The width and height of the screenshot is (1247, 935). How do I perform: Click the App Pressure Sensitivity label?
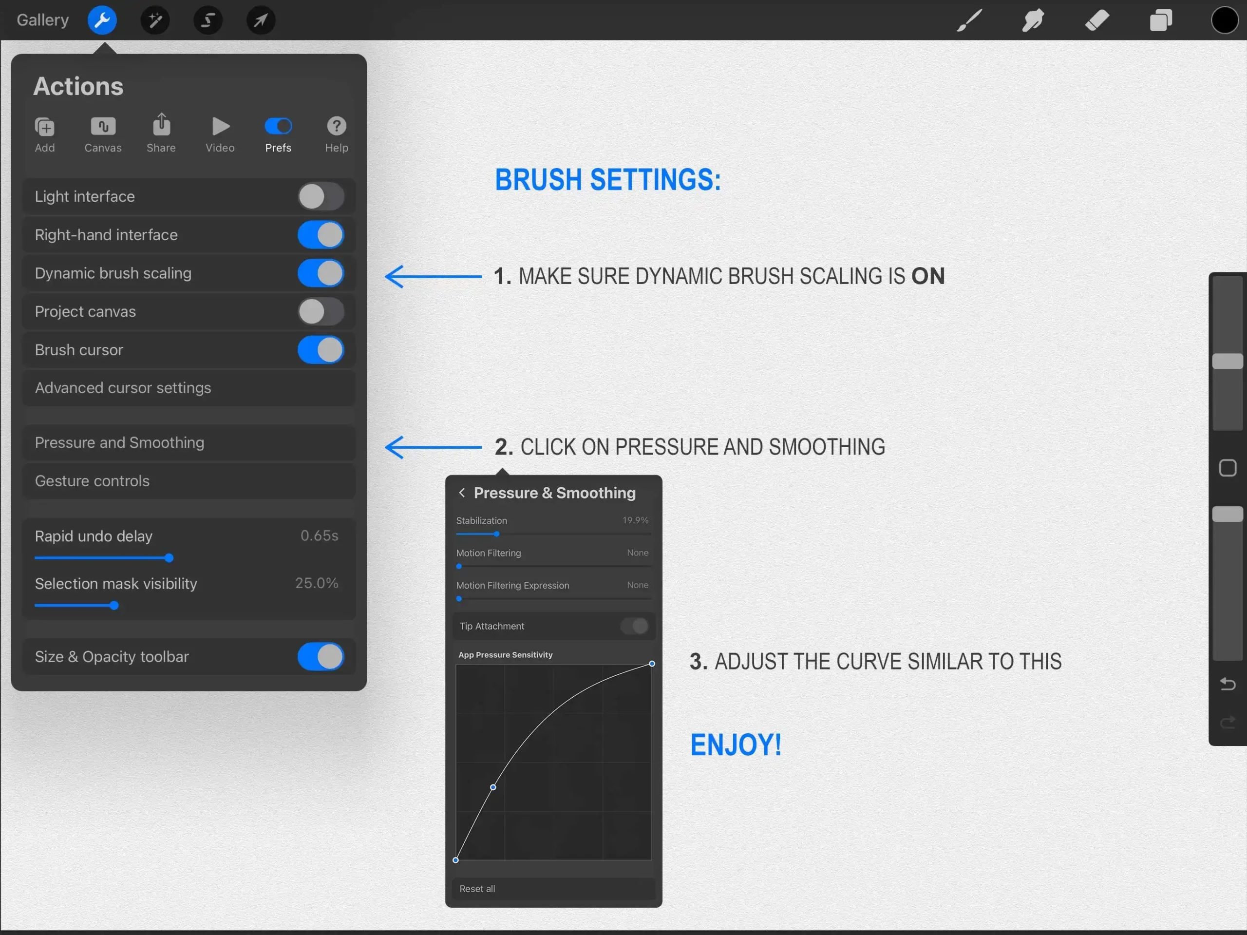tap(505, 655)
